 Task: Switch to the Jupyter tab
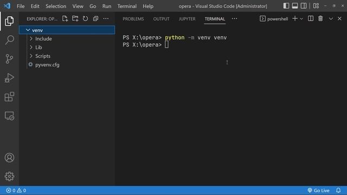[187, 19]
